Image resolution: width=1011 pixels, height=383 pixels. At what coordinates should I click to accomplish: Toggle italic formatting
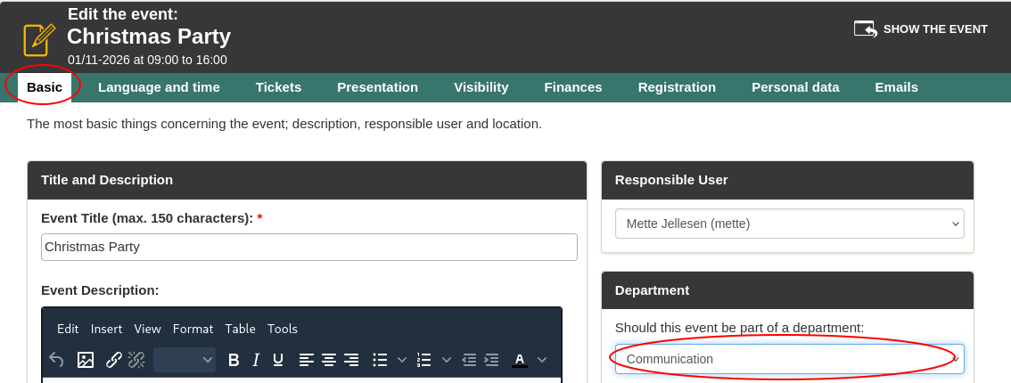(256, 360)
